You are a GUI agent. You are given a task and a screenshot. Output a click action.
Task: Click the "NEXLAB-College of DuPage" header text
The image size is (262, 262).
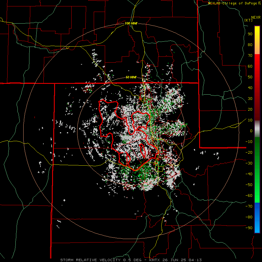point(233,3)
